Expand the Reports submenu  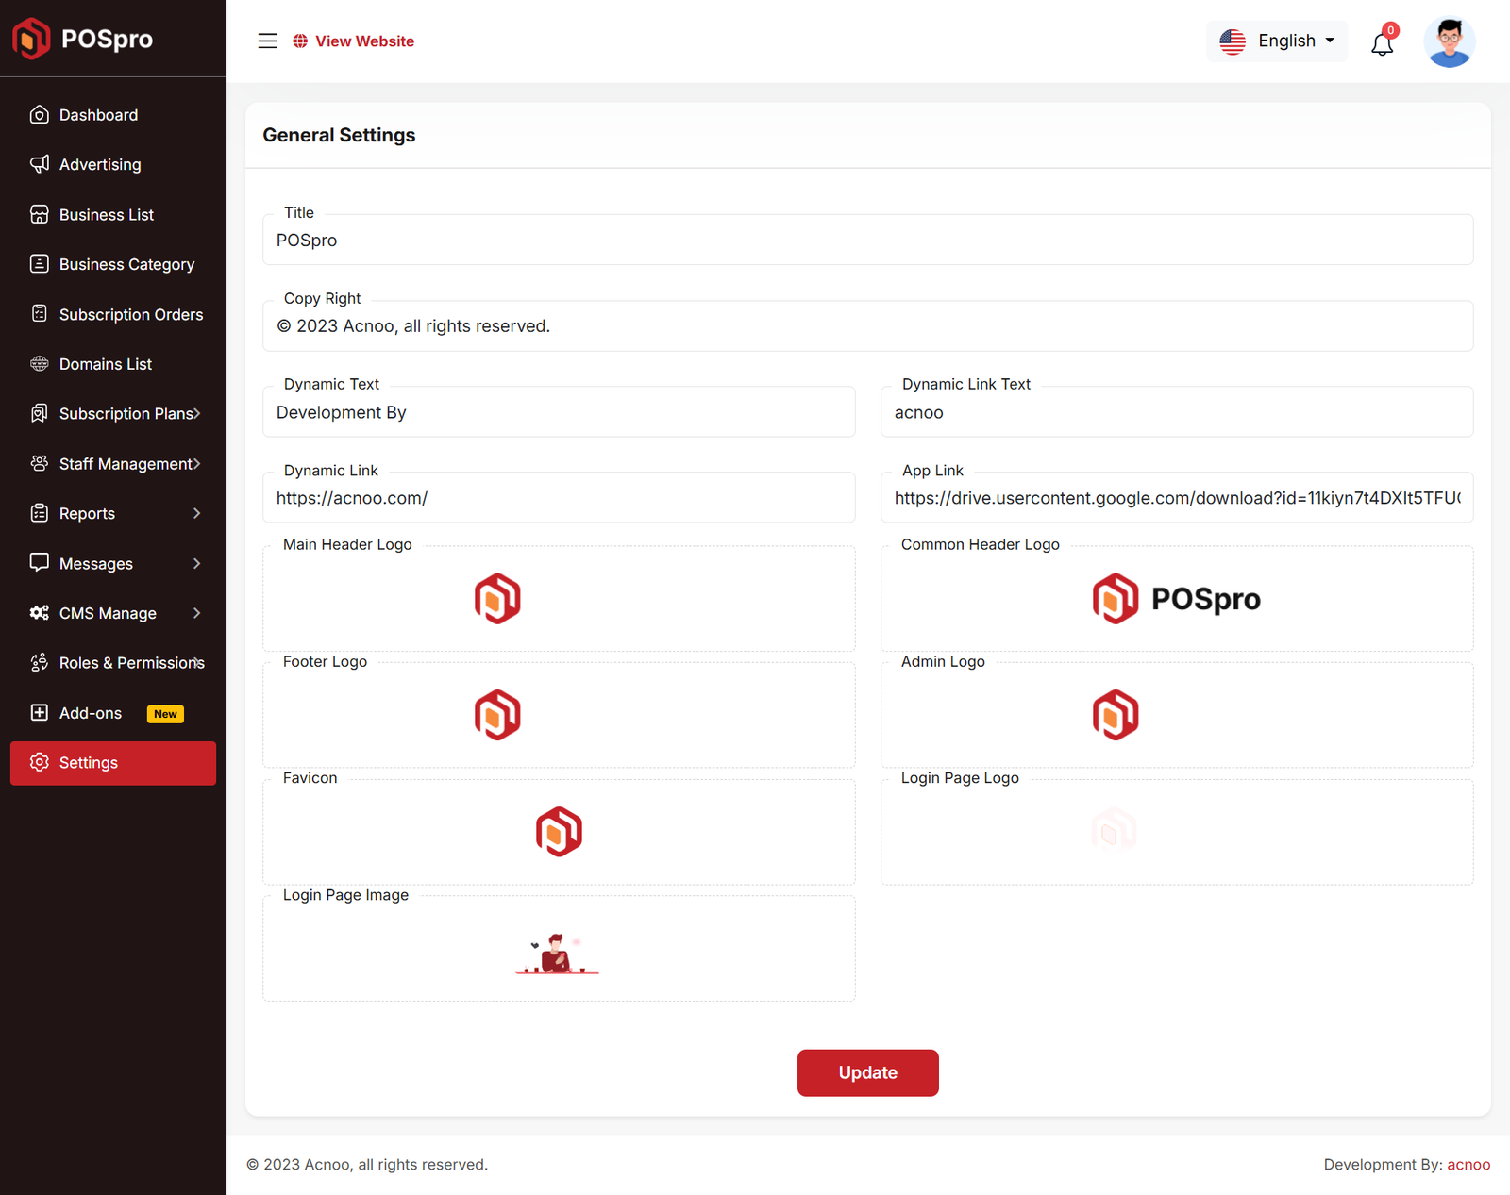[x=113, y=513]
